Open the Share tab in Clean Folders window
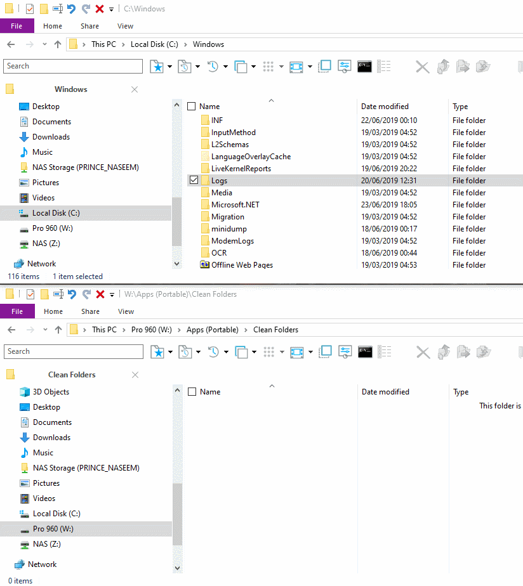Viewport: 523px width, 586px height. point(90,311)
